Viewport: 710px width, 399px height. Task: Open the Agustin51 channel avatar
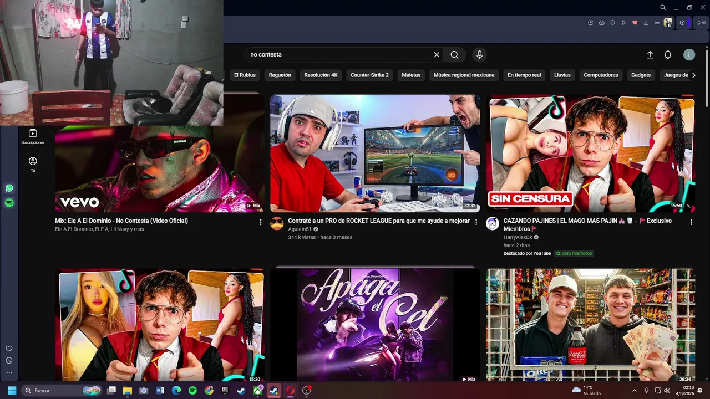[x=277, y=223]
